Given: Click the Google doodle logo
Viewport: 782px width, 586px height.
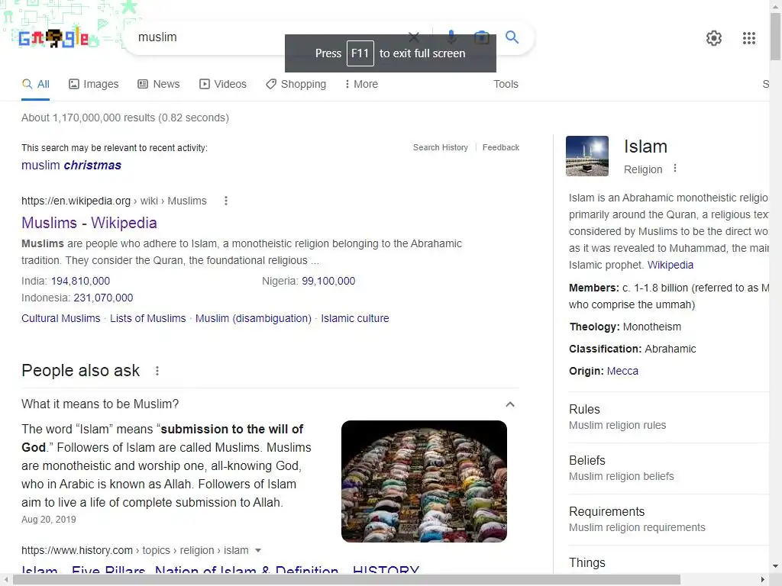Looking at the screenshot, I should (x=54, y=38).
